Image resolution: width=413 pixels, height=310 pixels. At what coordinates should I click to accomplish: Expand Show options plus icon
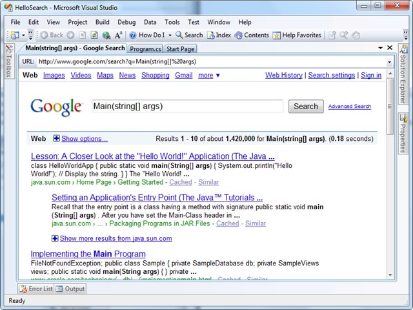(x=56, y=138)
